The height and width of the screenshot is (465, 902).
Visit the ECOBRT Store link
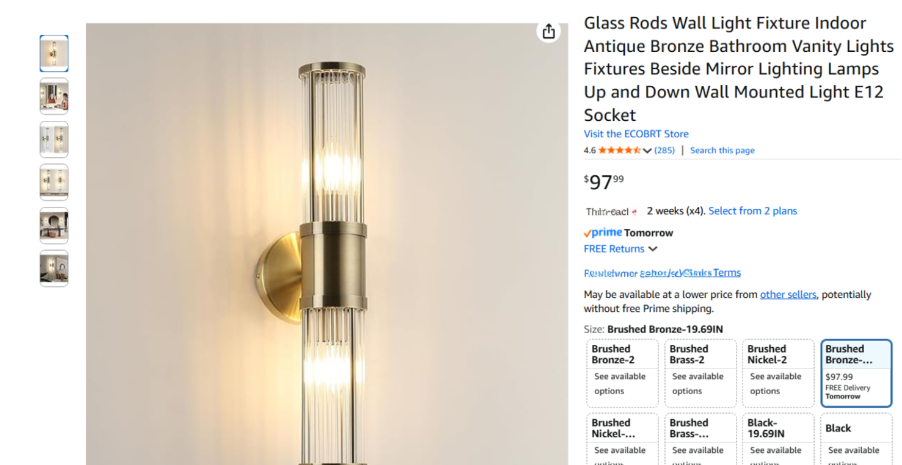(x=636, y=134)
